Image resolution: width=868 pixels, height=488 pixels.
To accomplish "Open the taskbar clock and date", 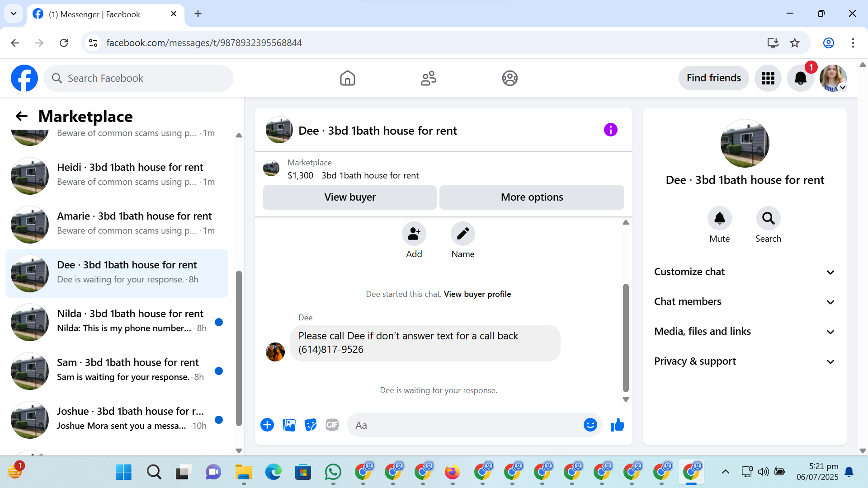I will point(817,472).
